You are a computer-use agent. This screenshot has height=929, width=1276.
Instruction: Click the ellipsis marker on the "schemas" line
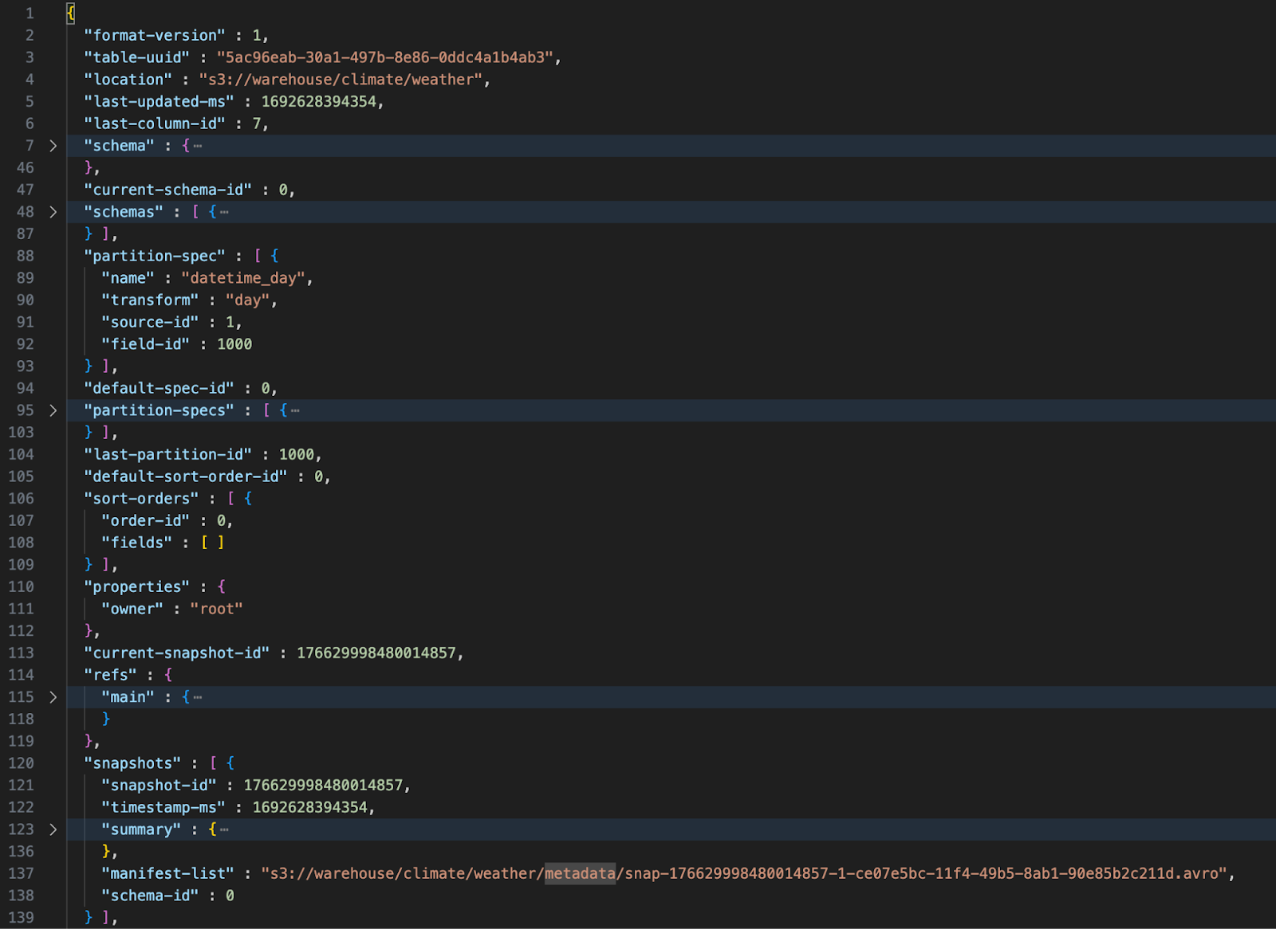coord(224,212)
